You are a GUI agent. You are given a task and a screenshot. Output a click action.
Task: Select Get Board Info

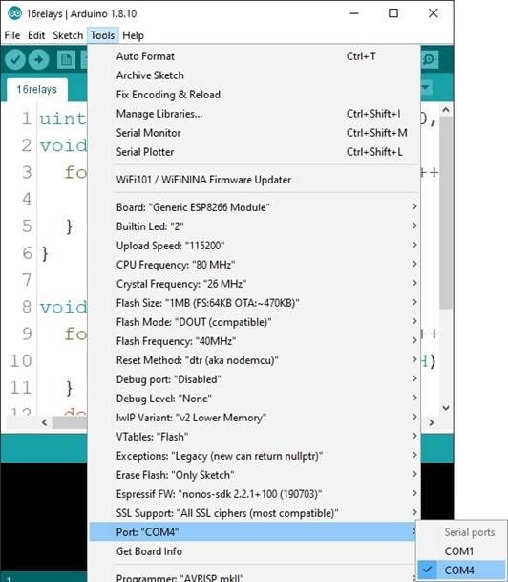pyautogui.click(x=254, y=551)
